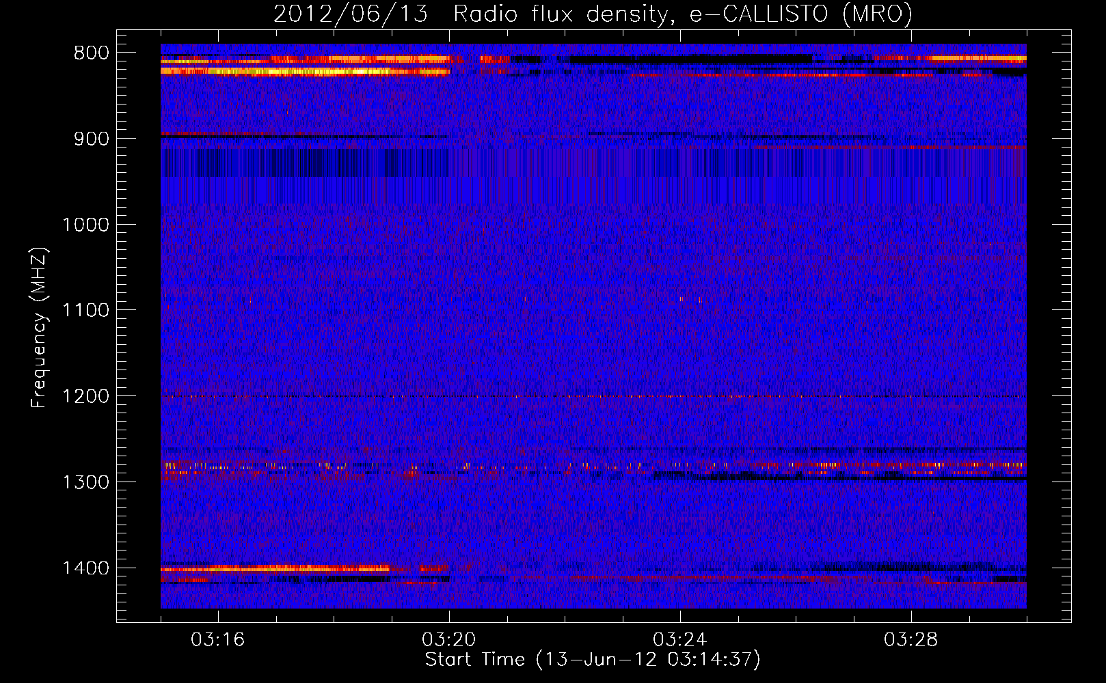
Task: Click the 1200 frequency tick label
Action: [x=85, y=397]
